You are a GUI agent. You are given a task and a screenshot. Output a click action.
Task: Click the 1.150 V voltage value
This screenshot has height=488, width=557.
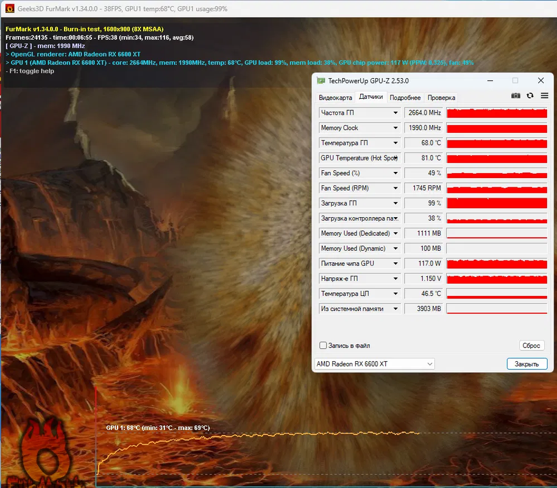(424, 279)
